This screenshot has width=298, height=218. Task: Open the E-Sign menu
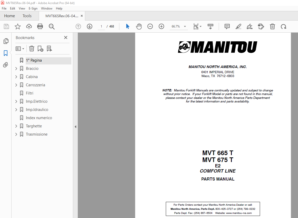pyautogui.click(x=33, y=8)
